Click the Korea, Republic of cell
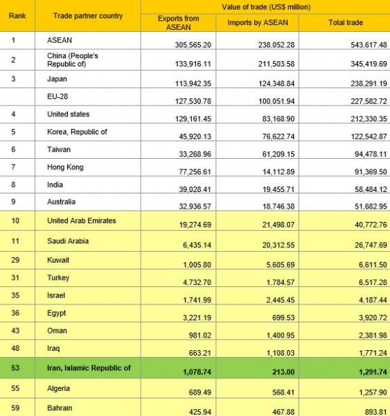Viewport: 390px width, 416px height. click(x=88, y=132)
